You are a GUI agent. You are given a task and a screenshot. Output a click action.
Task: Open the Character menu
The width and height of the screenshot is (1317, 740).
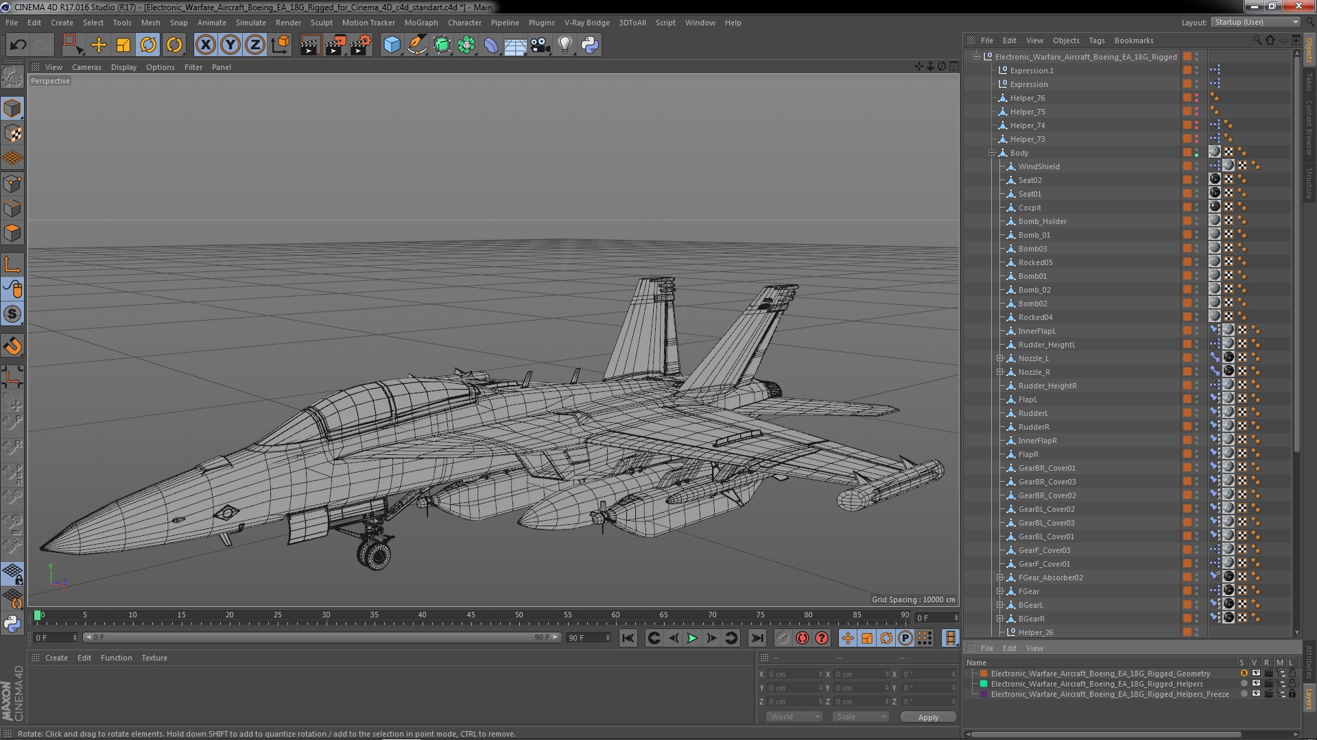464,23
